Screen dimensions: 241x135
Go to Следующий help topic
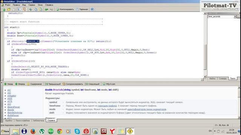coord(92,84)
